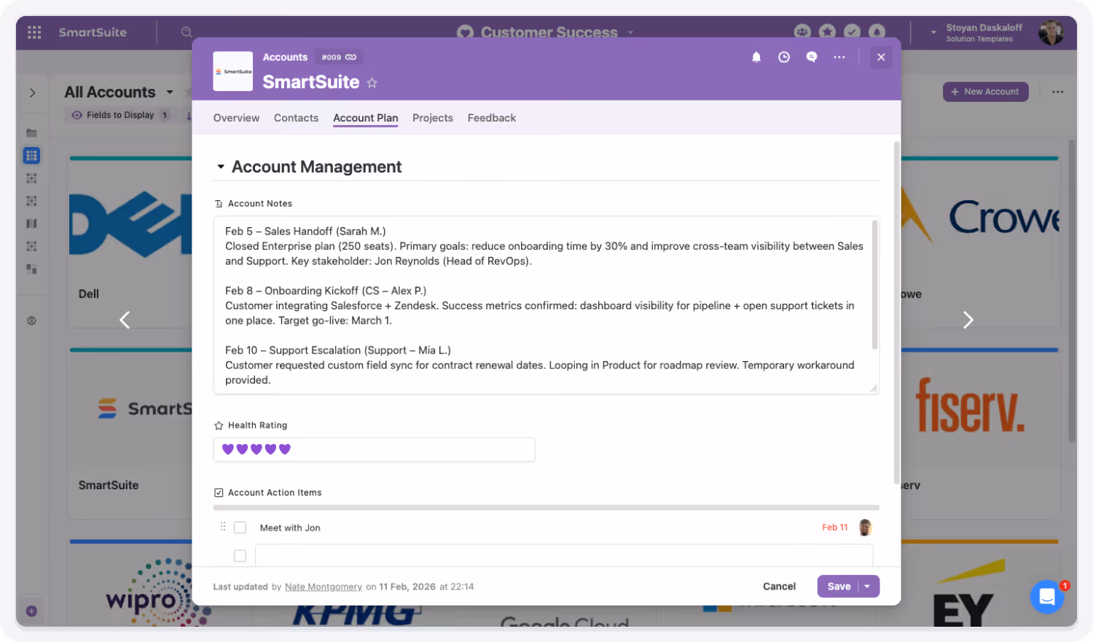Click assignee avatar on Meet with Jon
1093x642 pixels.
pos(865,528)
